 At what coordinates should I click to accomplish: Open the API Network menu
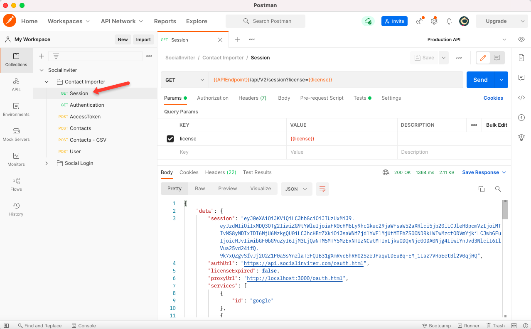122,21
